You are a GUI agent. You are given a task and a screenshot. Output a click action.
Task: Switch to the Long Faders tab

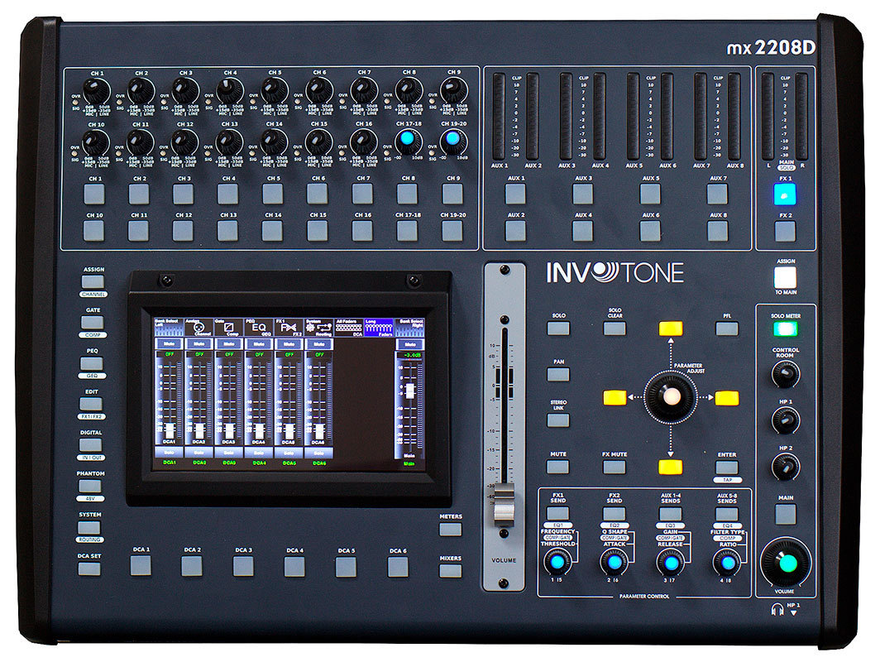click(378, 328)
